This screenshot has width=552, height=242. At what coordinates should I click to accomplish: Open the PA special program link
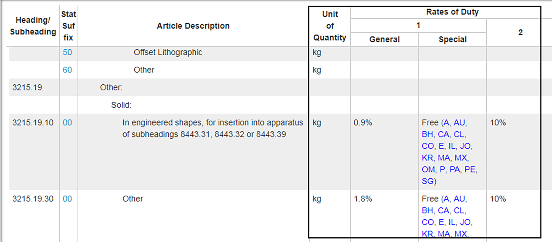click(x=455, y=170)
